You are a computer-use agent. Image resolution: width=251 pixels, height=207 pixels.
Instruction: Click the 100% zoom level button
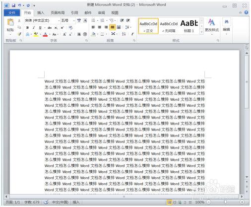[199, 202]
